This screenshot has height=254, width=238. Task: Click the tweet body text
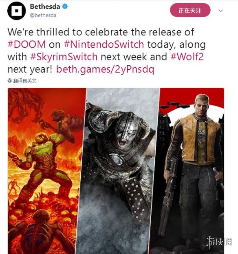(x=107, y=51)
